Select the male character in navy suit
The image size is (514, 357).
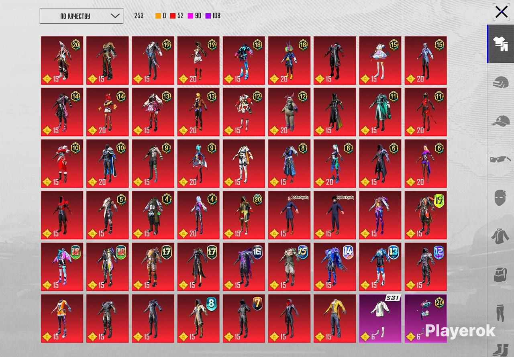point(335,215)
